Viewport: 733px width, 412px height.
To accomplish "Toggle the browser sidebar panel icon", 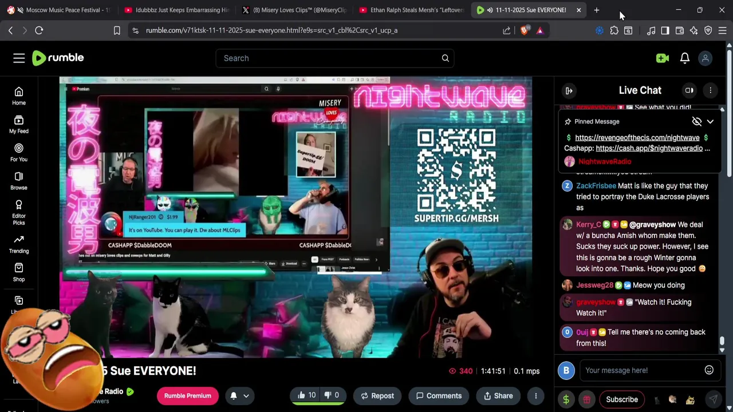I will coord(665,30).
